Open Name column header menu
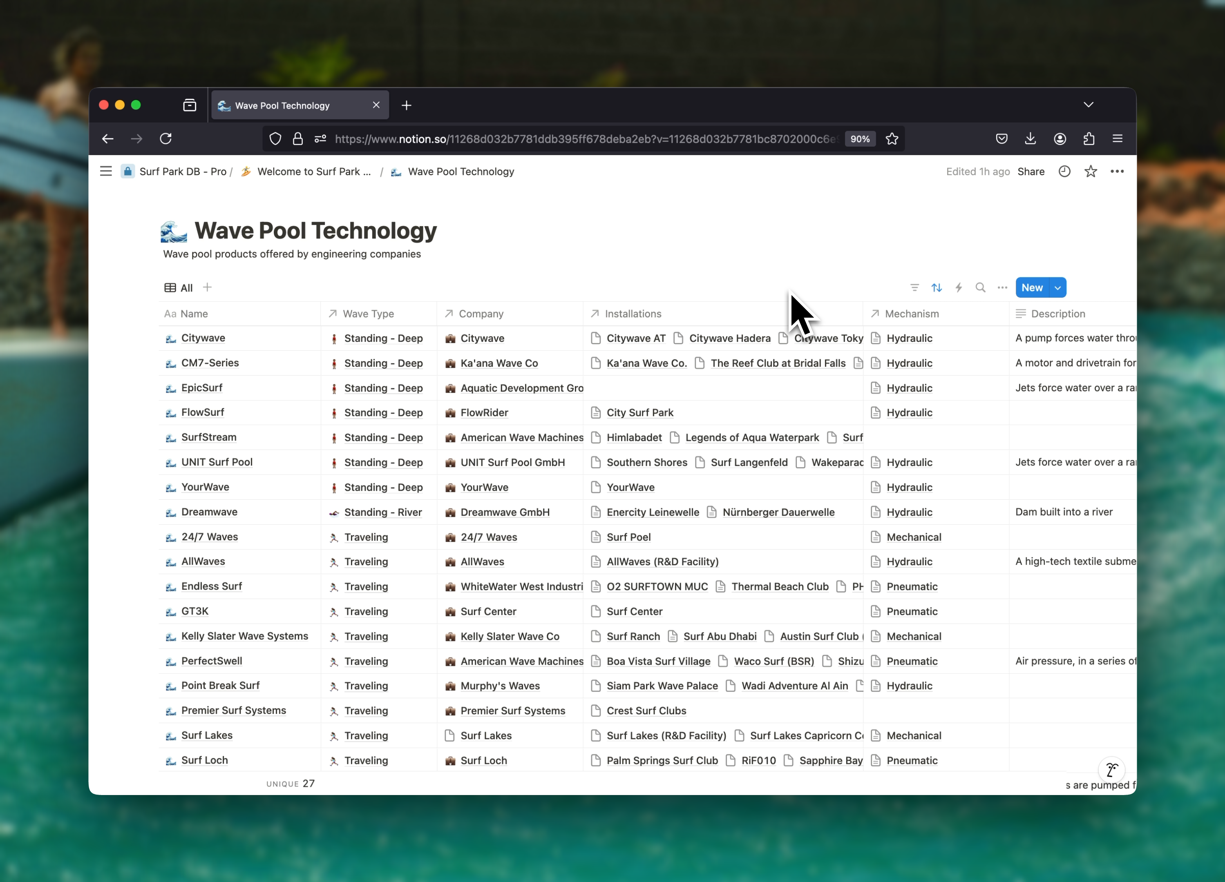1225x882 pixels. coord(239,314)
